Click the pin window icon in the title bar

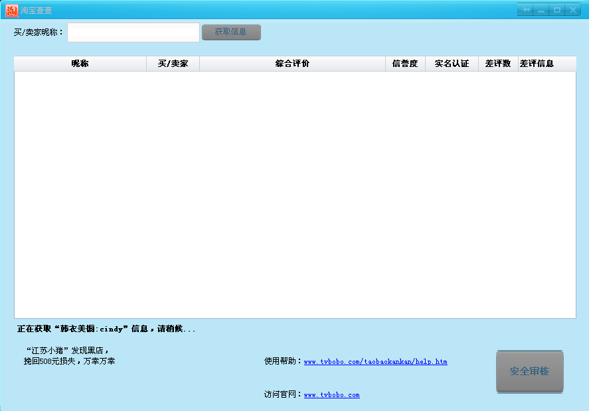pos(525,10)
